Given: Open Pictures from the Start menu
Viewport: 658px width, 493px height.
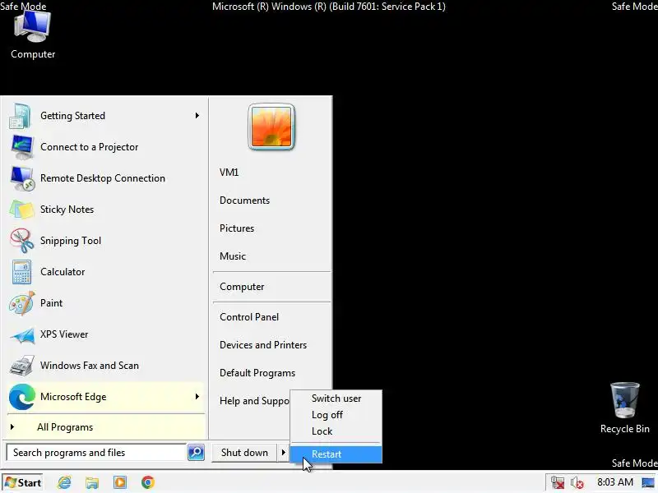Looking at the screenshot, I should point(237,228).
